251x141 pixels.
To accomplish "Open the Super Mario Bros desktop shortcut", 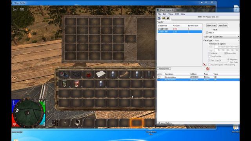I will pos(151,133).
